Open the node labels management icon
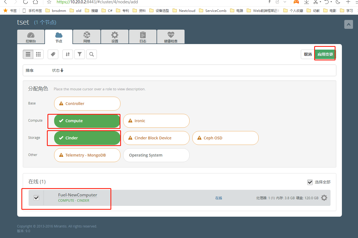Viewport: 358px width, 238px height. pyautogui.click(x=53, y=54)
